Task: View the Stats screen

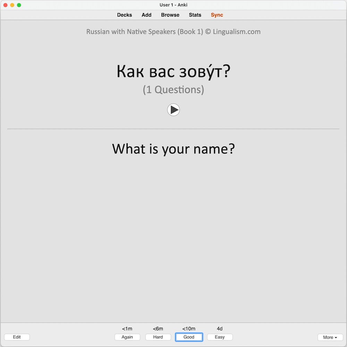Action: [195, 15]
